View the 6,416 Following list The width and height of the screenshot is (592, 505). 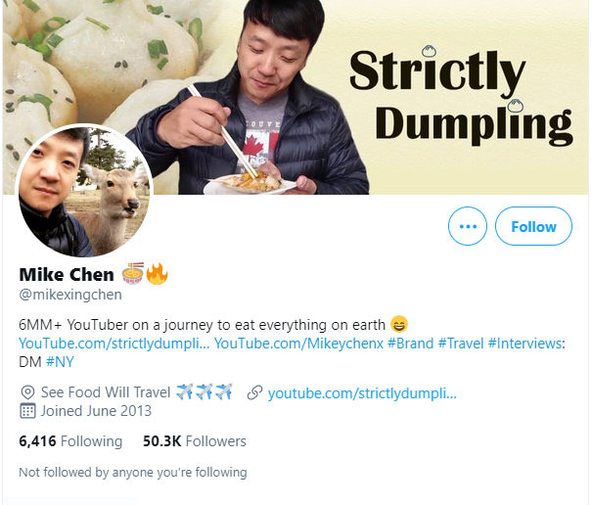click(x=70, y=441)
